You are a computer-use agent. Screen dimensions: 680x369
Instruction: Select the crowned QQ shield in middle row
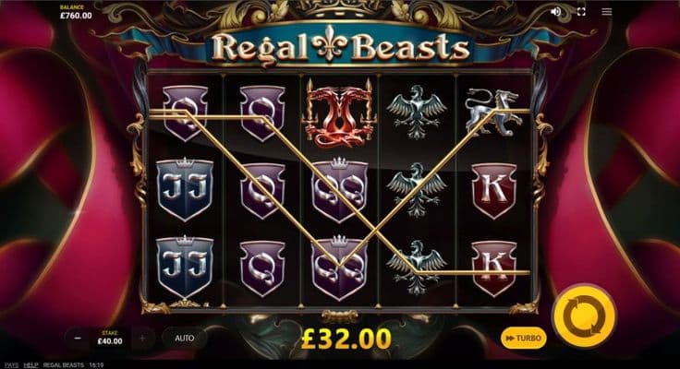tap(339, 190)
